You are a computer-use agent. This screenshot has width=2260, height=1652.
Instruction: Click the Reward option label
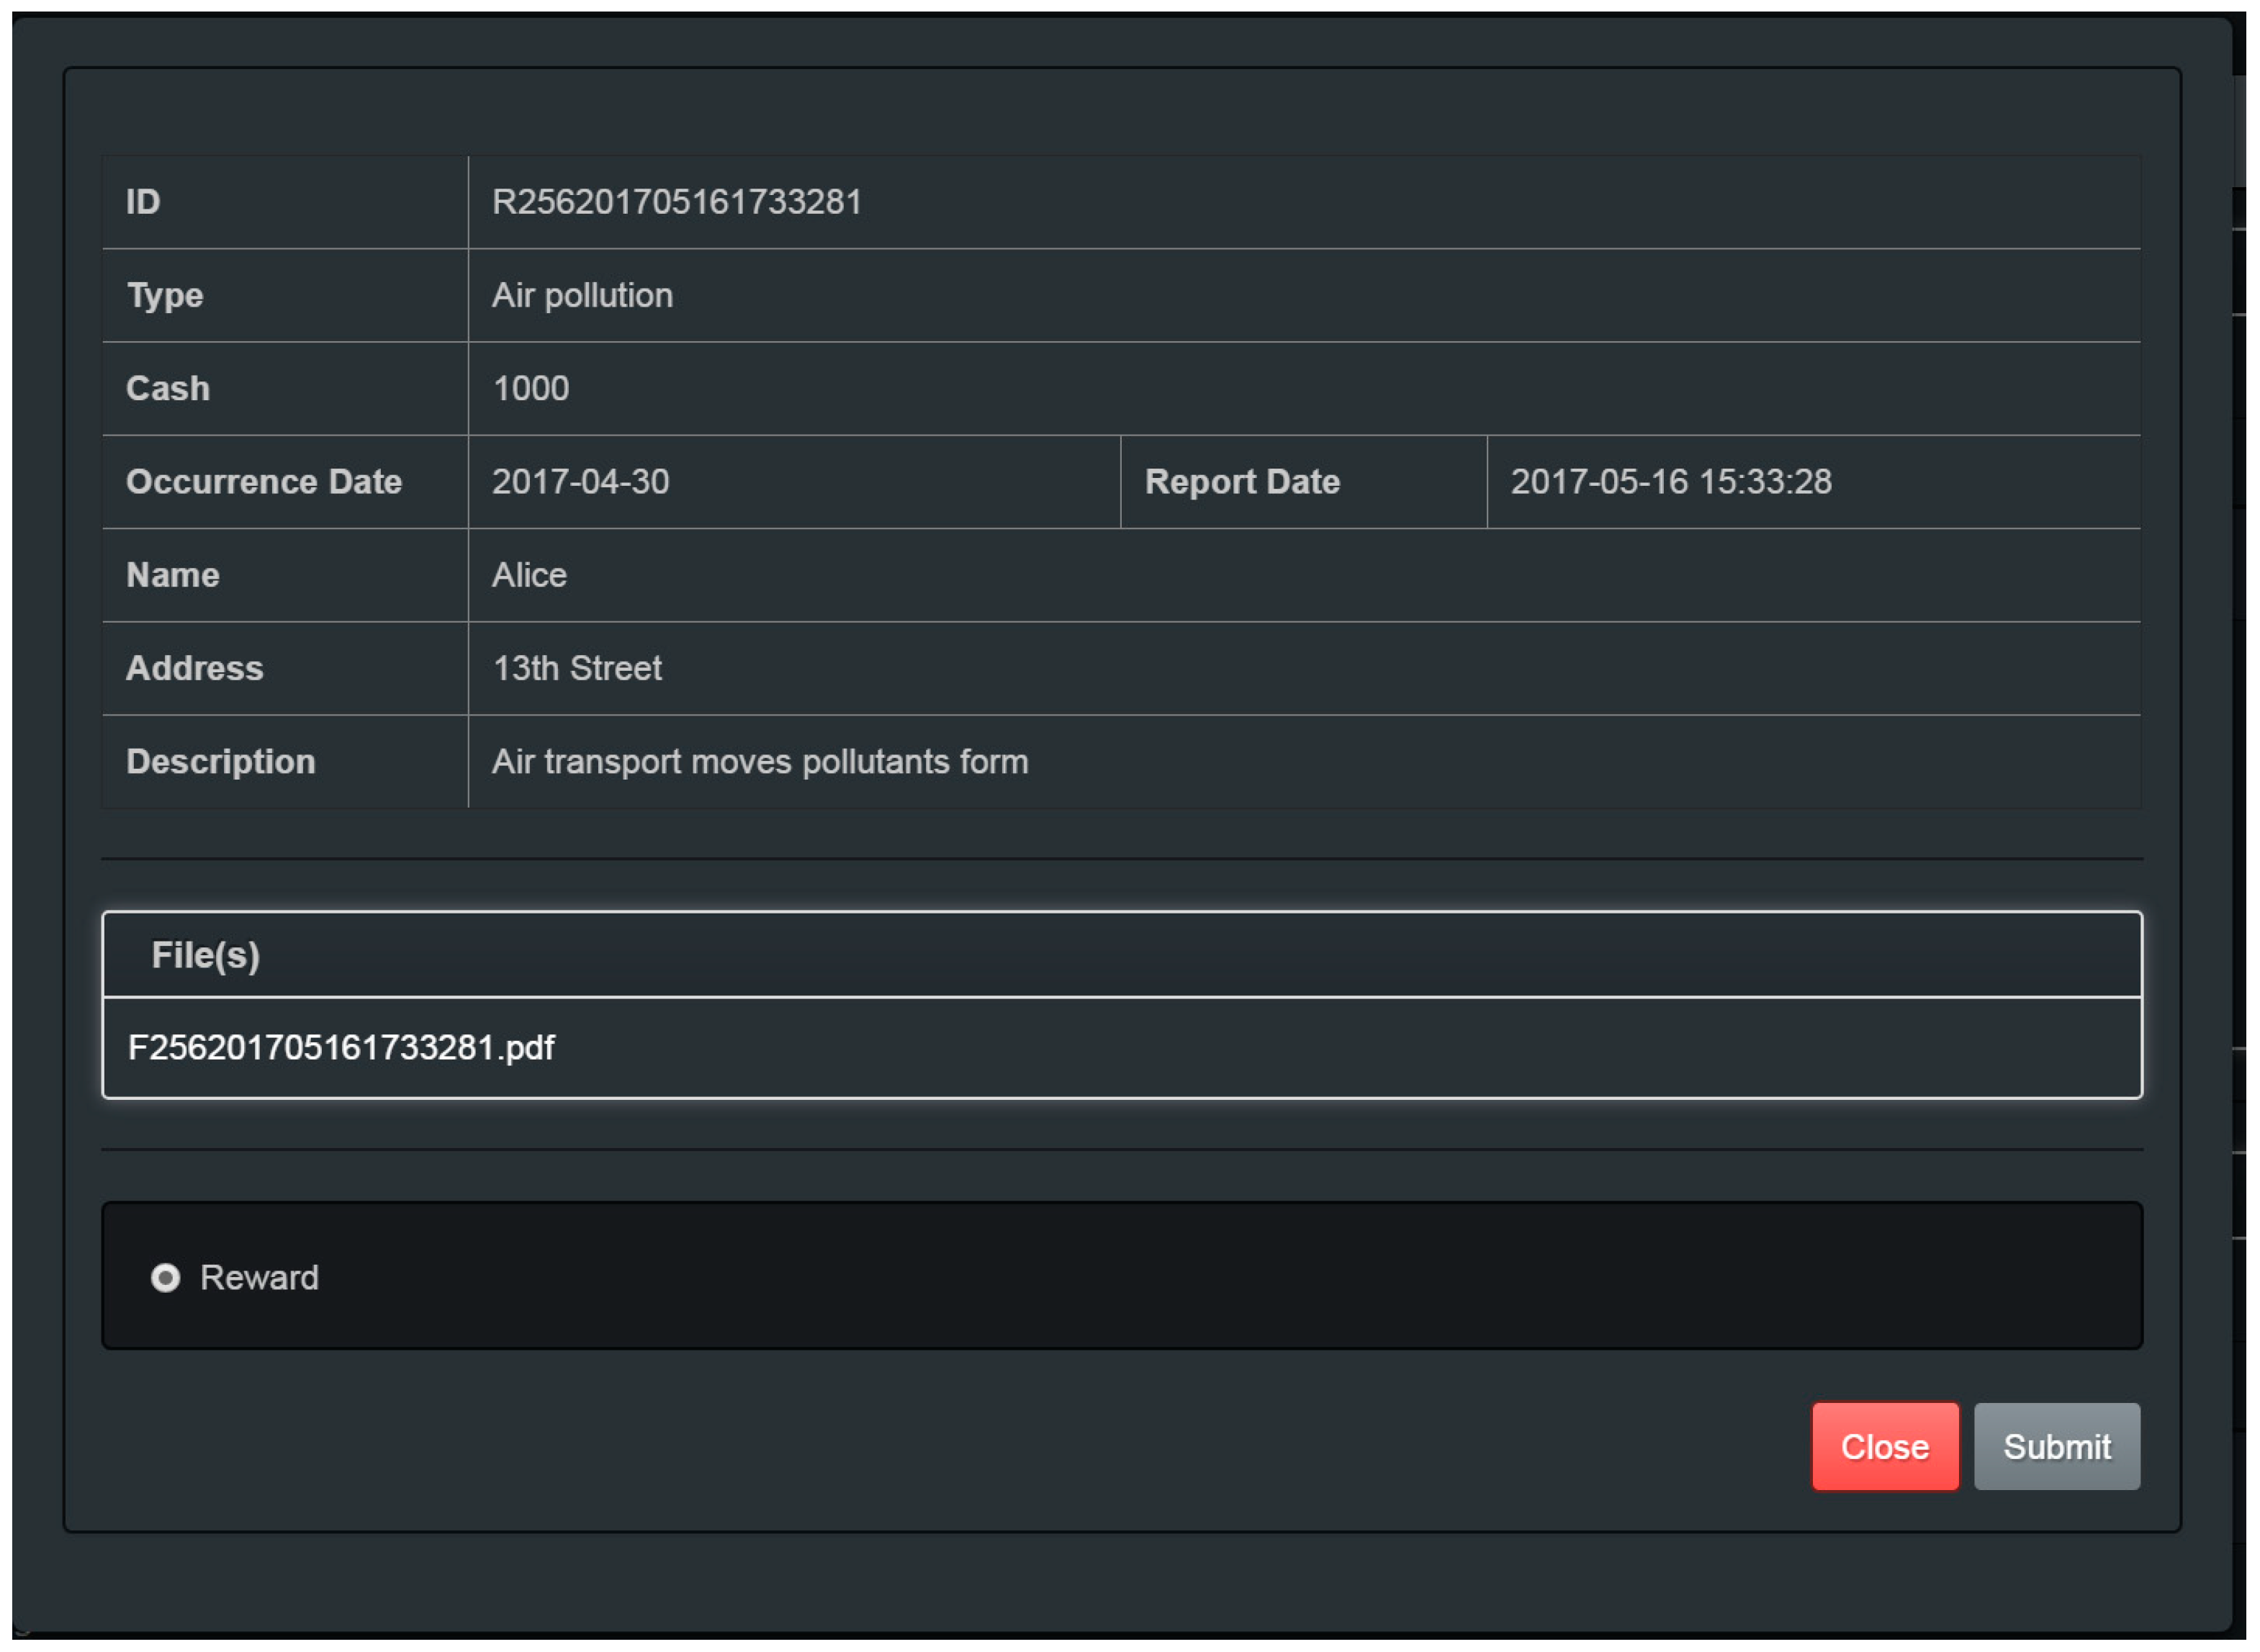point(259,1278)
